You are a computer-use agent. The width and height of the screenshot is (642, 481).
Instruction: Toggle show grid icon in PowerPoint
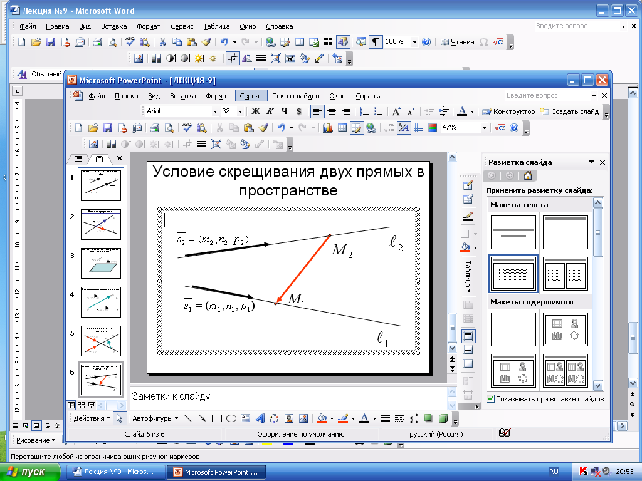click(418, 128)
